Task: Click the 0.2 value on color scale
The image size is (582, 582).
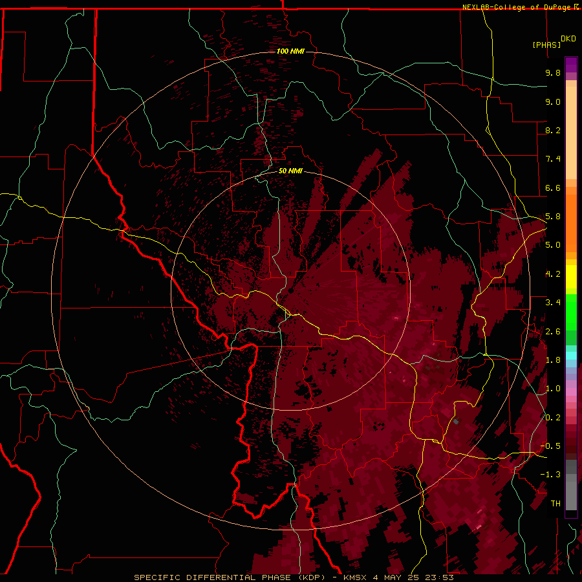Action: (x=553, y=418)
